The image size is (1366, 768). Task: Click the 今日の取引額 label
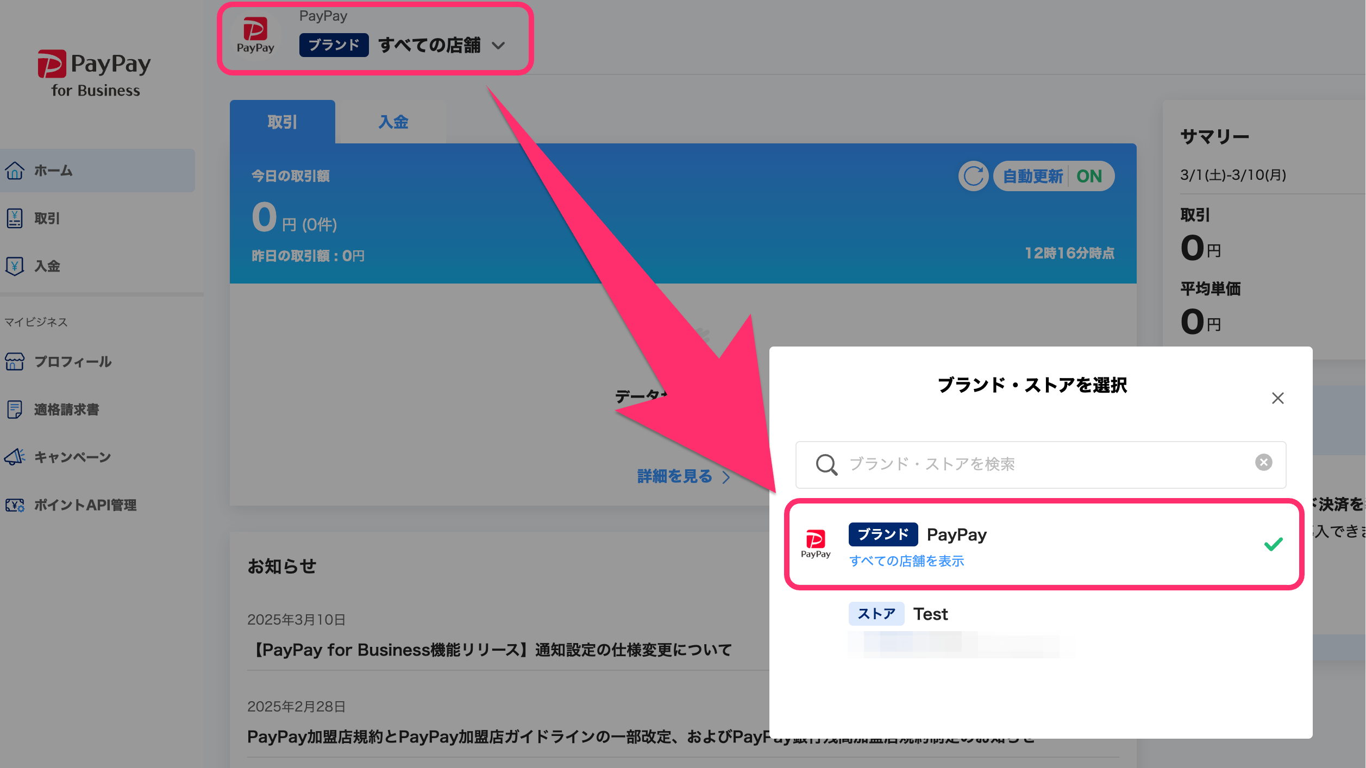[x=291, y=176]
